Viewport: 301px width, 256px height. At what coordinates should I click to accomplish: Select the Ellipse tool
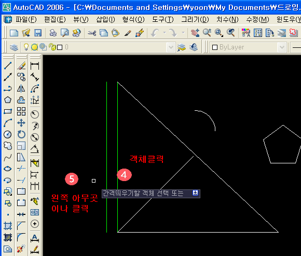[8, 169]
